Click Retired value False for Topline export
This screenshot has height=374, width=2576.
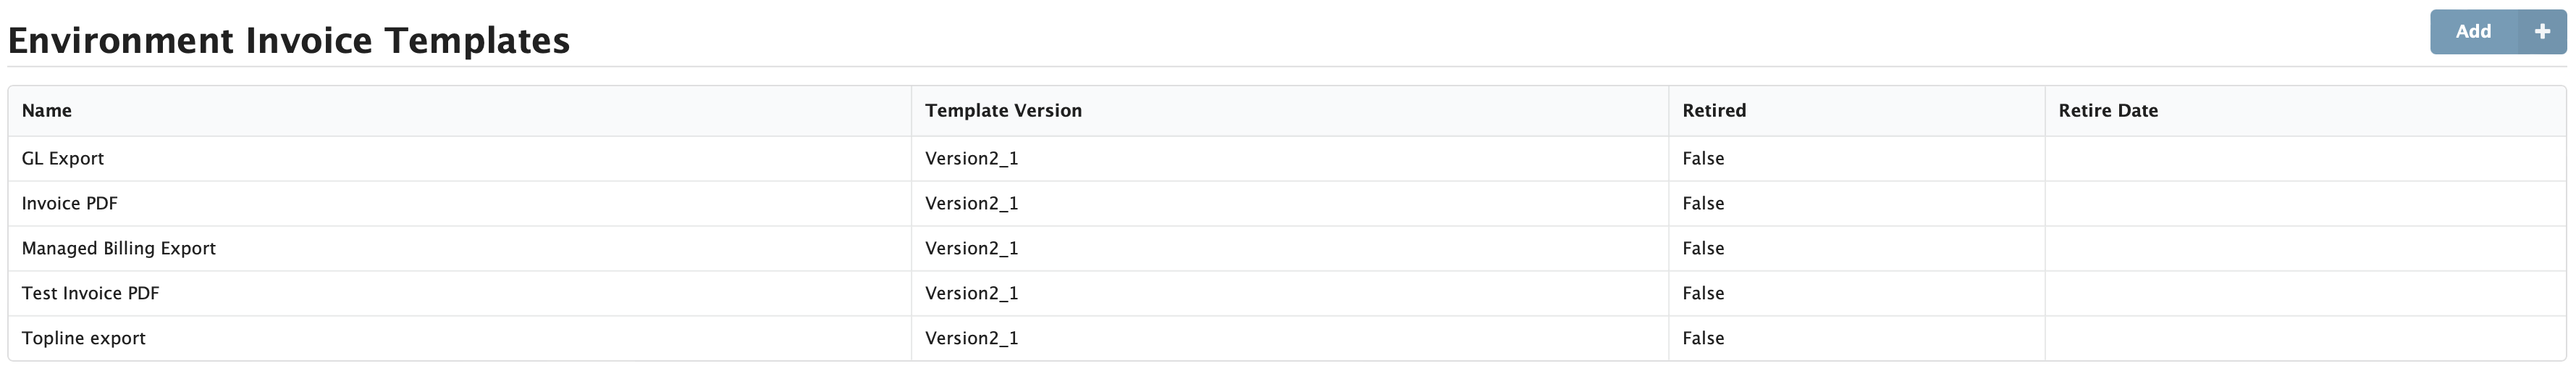coord(1703,339)
